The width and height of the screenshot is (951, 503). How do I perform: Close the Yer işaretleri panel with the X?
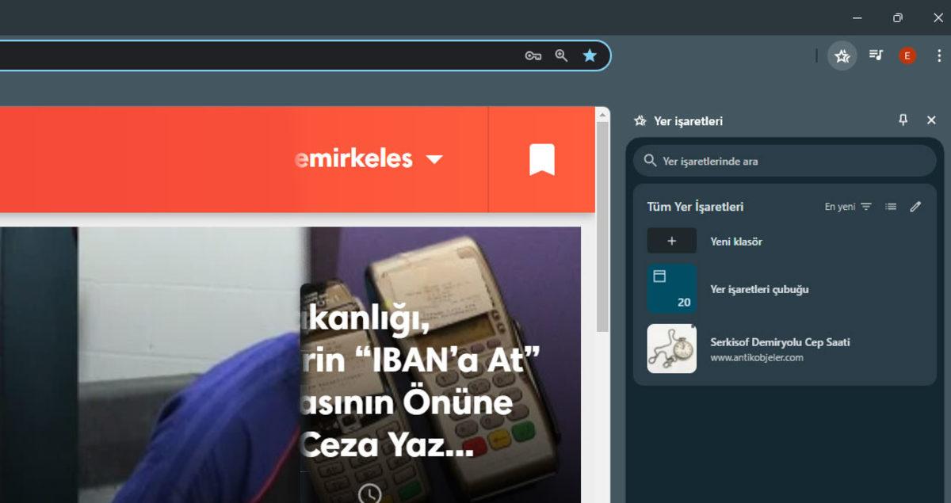(x=931, y=120)
